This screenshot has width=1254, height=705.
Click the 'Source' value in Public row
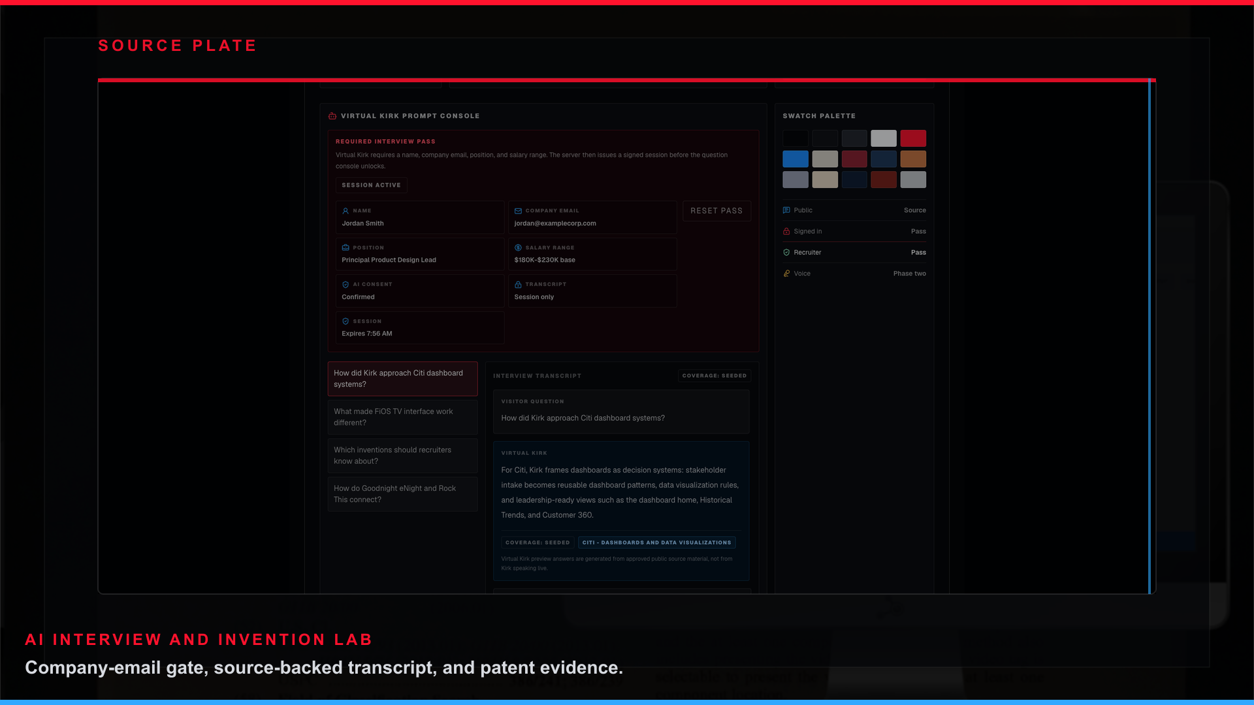(914, 210)
